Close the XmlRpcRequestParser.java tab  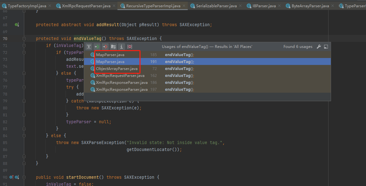114,6
